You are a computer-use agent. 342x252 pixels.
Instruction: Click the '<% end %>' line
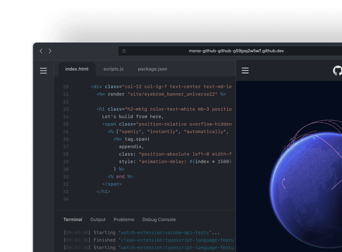[x=120, y=176]
